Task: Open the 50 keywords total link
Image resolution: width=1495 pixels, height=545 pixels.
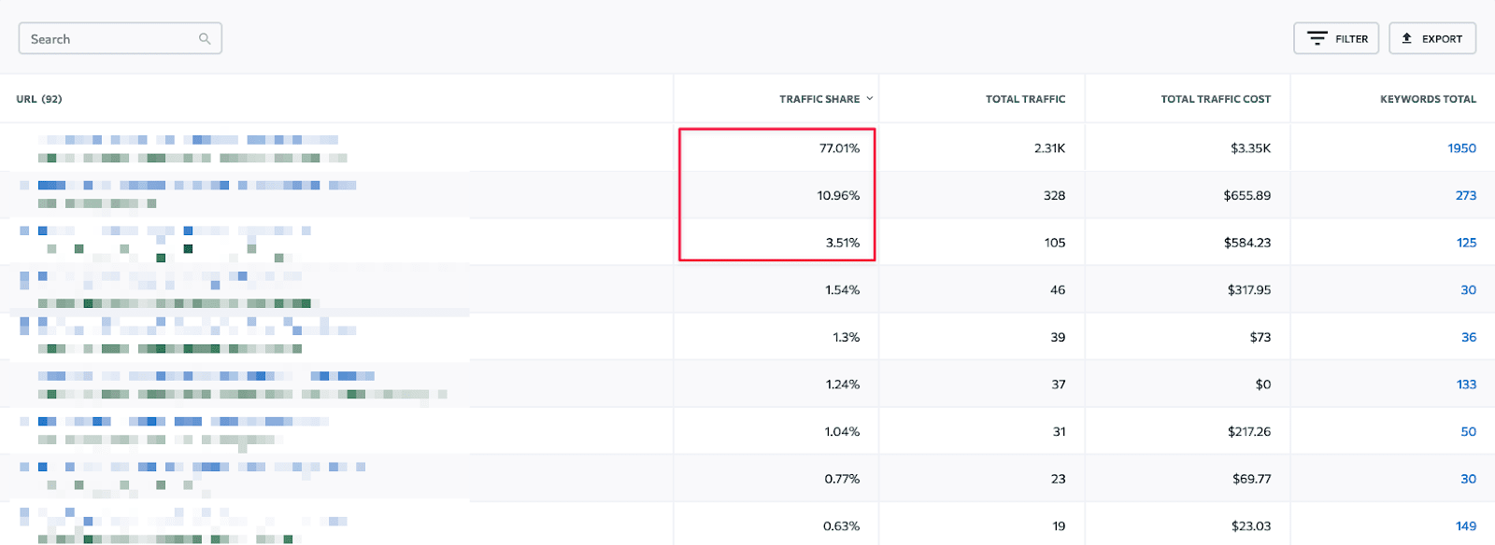Action: pos(1468,432)
